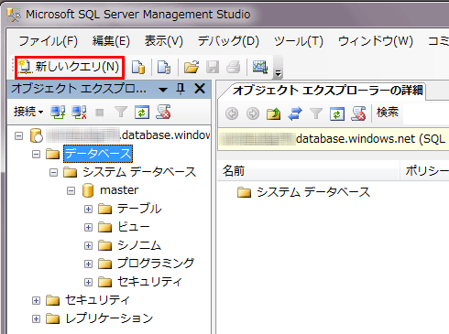This screenshot has width=449, height=334.
Task: Collapse the データベース folder node
Action: 36,154
